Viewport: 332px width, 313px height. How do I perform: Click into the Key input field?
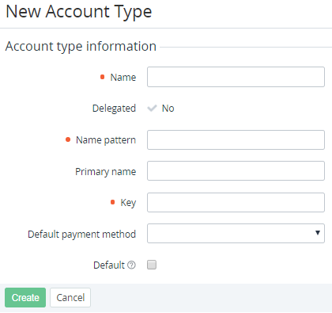click(x=236, y=202)
